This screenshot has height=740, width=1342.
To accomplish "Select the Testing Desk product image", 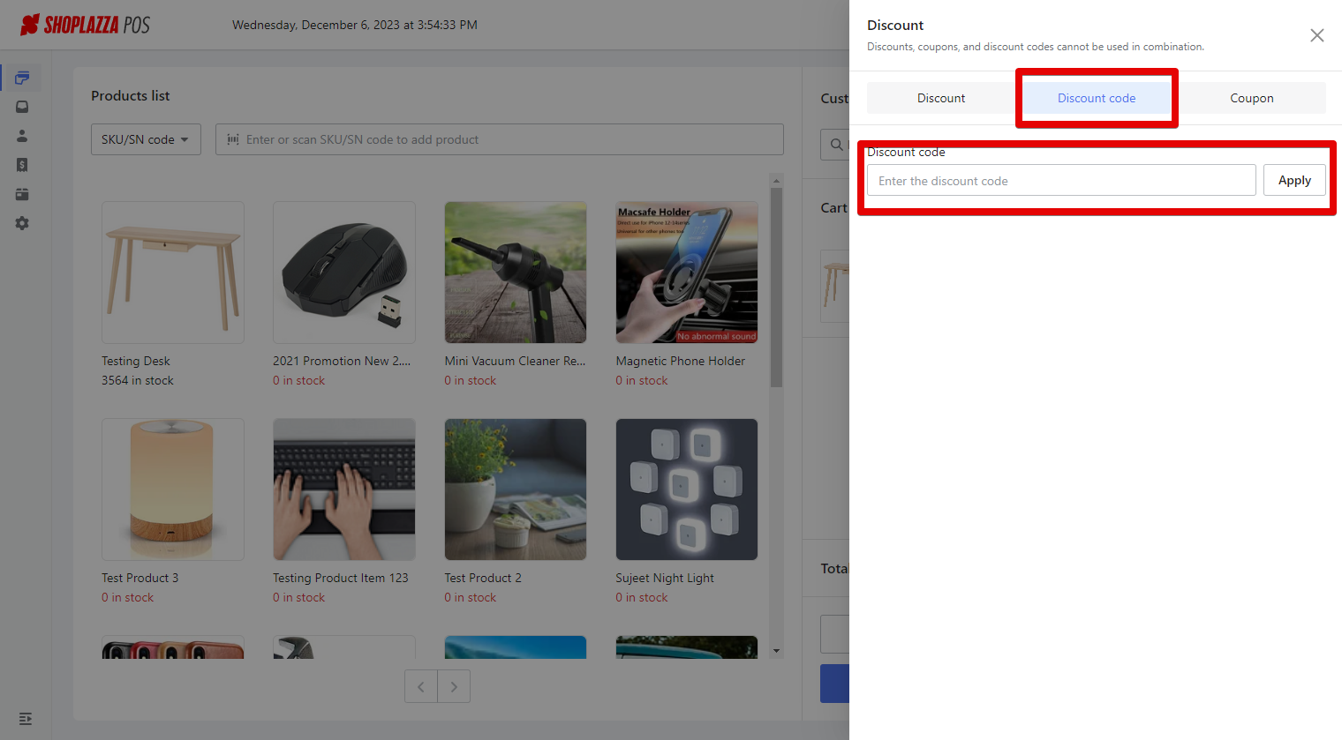I will pos(173,273).
